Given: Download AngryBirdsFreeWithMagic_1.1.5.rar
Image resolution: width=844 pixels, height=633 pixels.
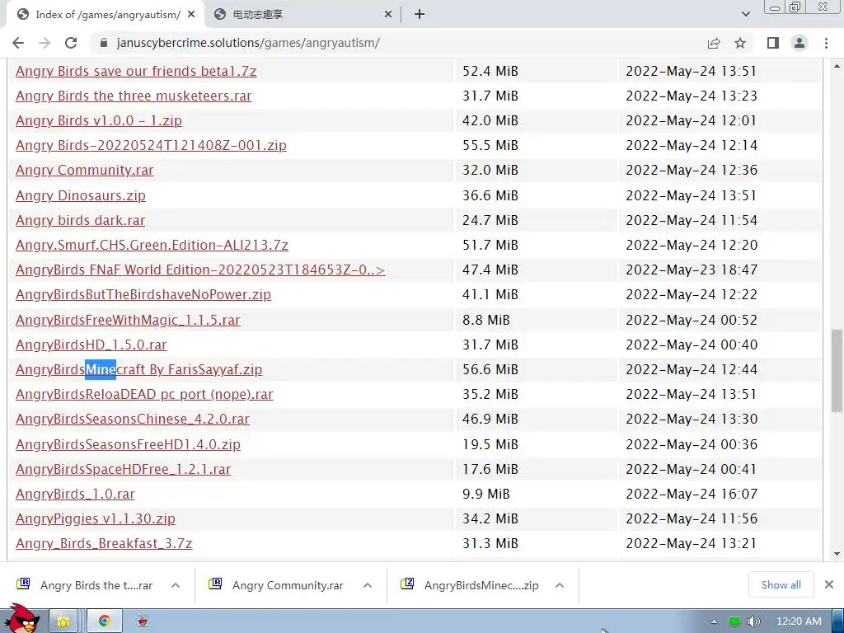Looking at the screenshot, I should 128,320.
